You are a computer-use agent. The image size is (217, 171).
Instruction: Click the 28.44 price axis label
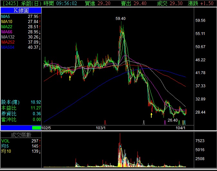[200, 112]
